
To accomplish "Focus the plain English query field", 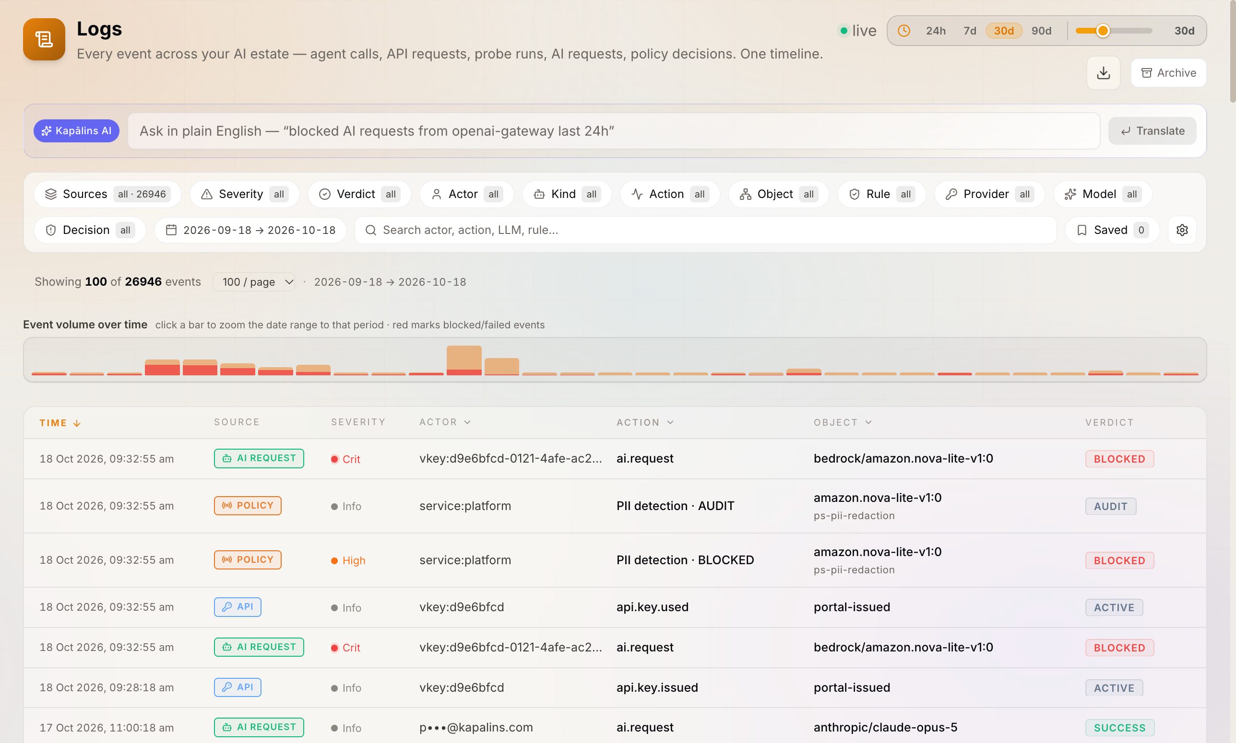I will (614, 131).
